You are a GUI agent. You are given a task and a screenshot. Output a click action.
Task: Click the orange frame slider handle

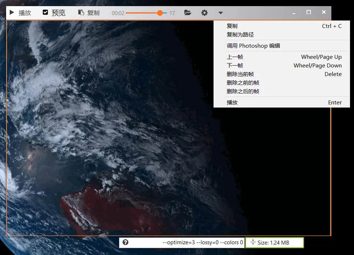point(160,13)
